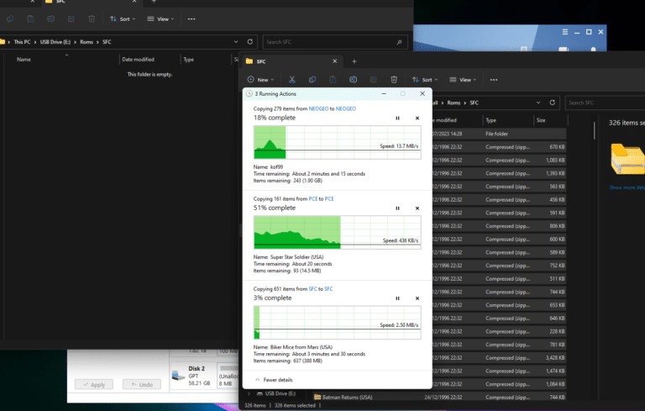Screen dimensions: 645x411
Task: Open a new tab in front Explorer window
Action: 354,61
